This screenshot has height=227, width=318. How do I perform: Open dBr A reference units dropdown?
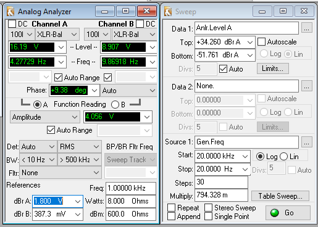click(x=78, y=201)
